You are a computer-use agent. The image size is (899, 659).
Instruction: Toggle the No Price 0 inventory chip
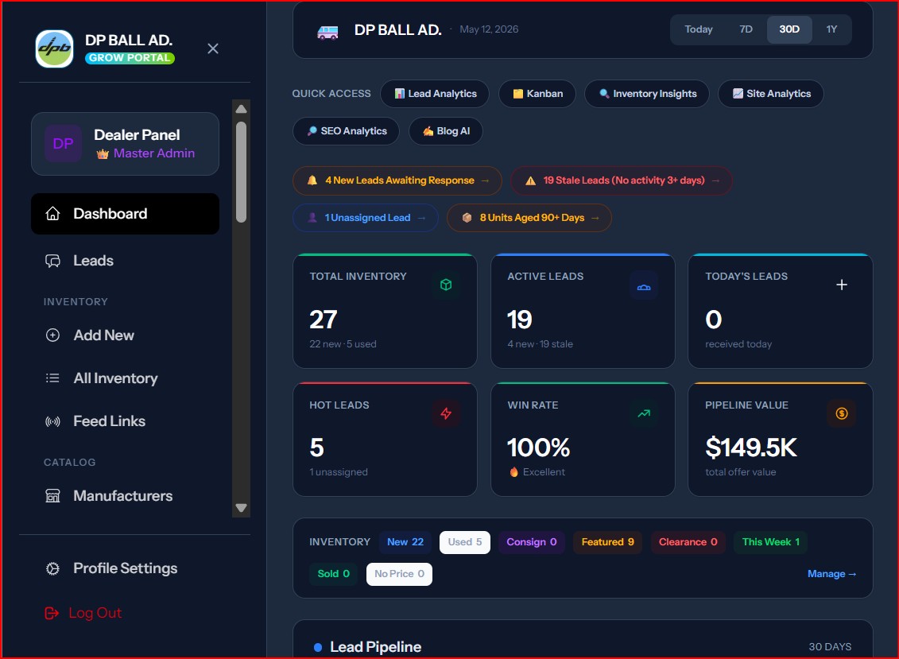[x=400, y=573]
